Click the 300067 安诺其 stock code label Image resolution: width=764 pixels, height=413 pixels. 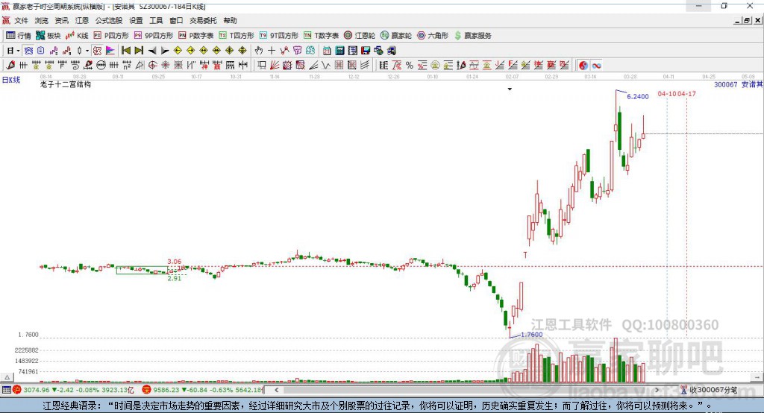tap(738, 84)
